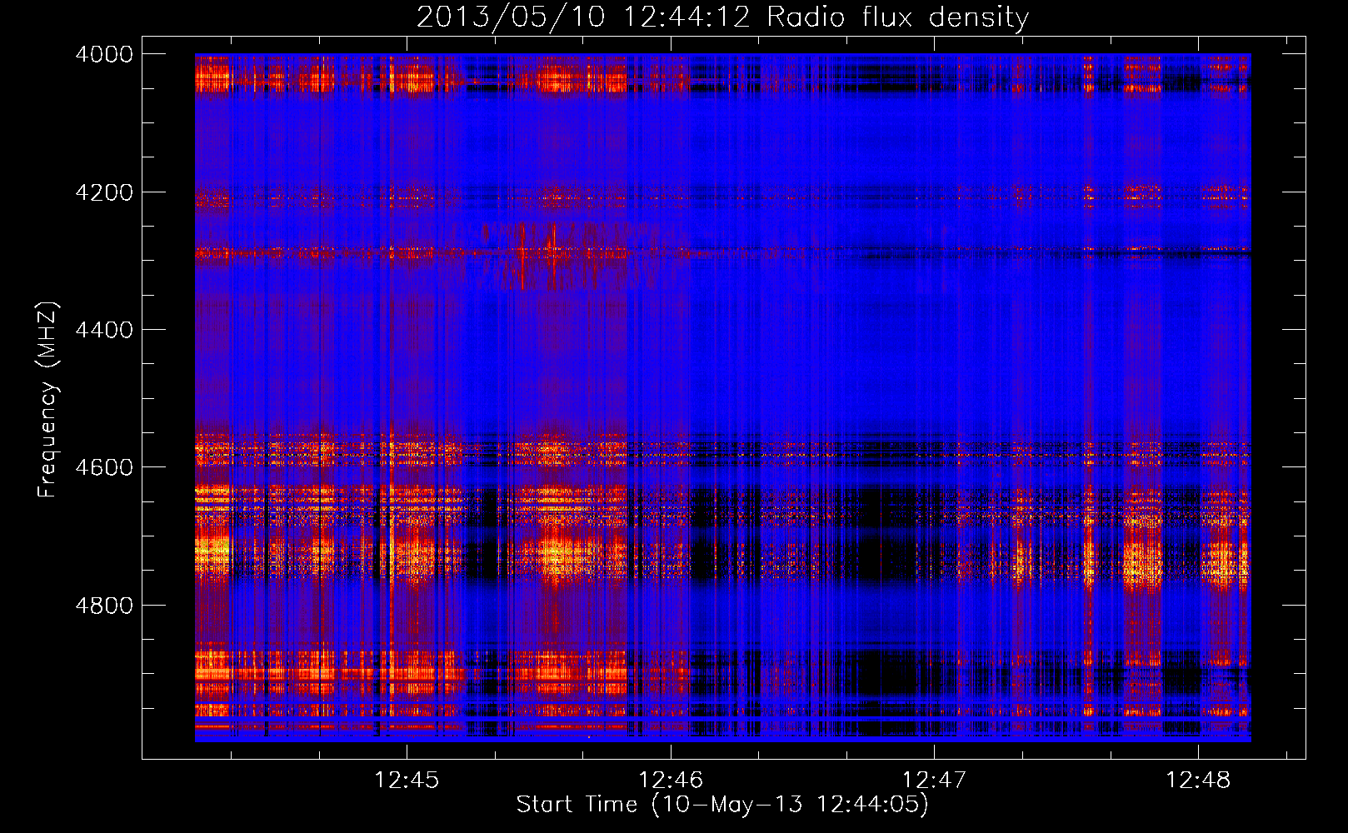This screenshot has height=833, width=1348.
Task: Click the "Start Time" x-axis label
Action: coord(722,805)
